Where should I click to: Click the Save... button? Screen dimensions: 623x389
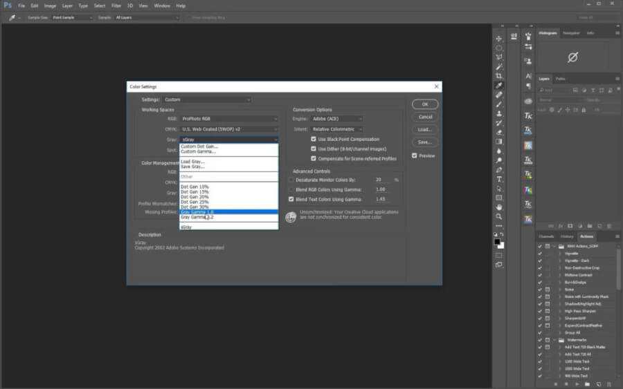tap(425, 142)
